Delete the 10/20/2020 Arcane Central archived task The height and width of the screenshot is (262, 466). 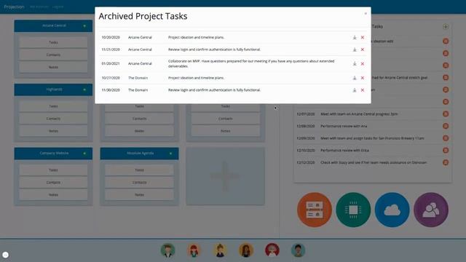pyautogui.click(x=363, y=37)
